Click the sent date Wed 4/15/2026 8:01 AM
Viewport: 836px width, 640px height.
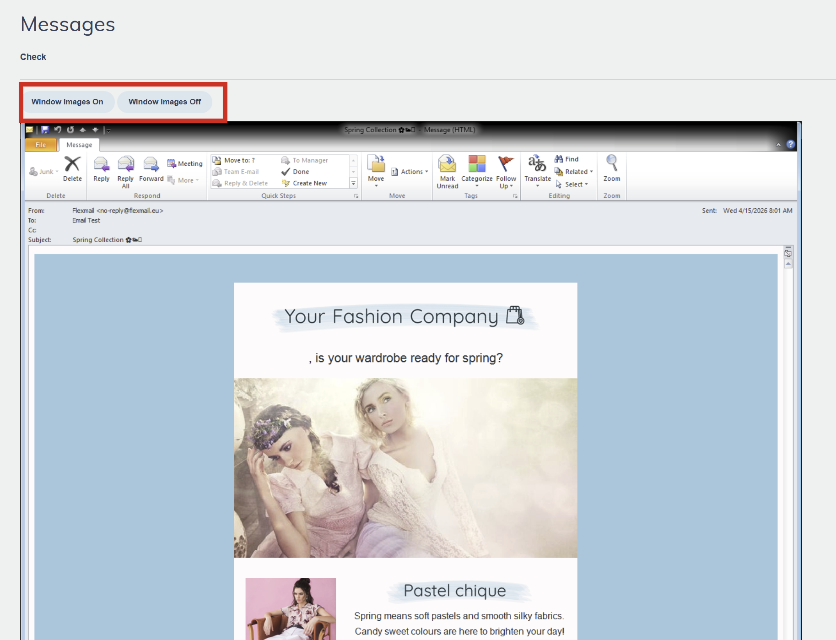point(758,211)
